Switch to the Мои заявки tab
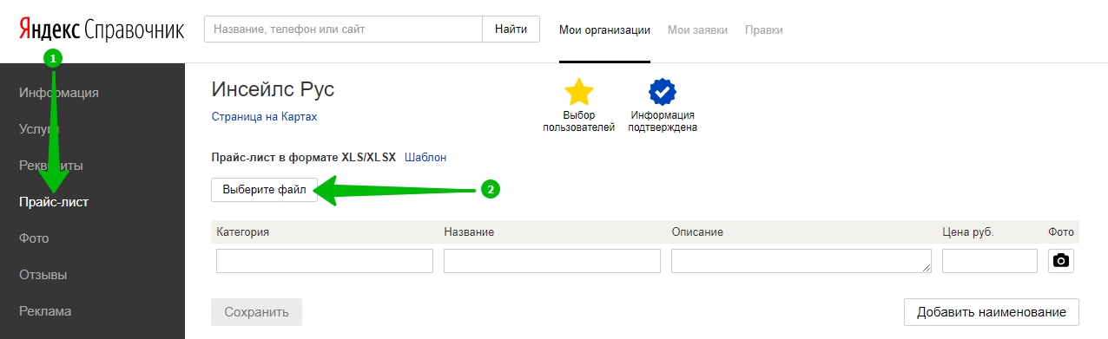The width and height of the screenshot is (1108, 339). pyautogui.click(x=697, y=29)
